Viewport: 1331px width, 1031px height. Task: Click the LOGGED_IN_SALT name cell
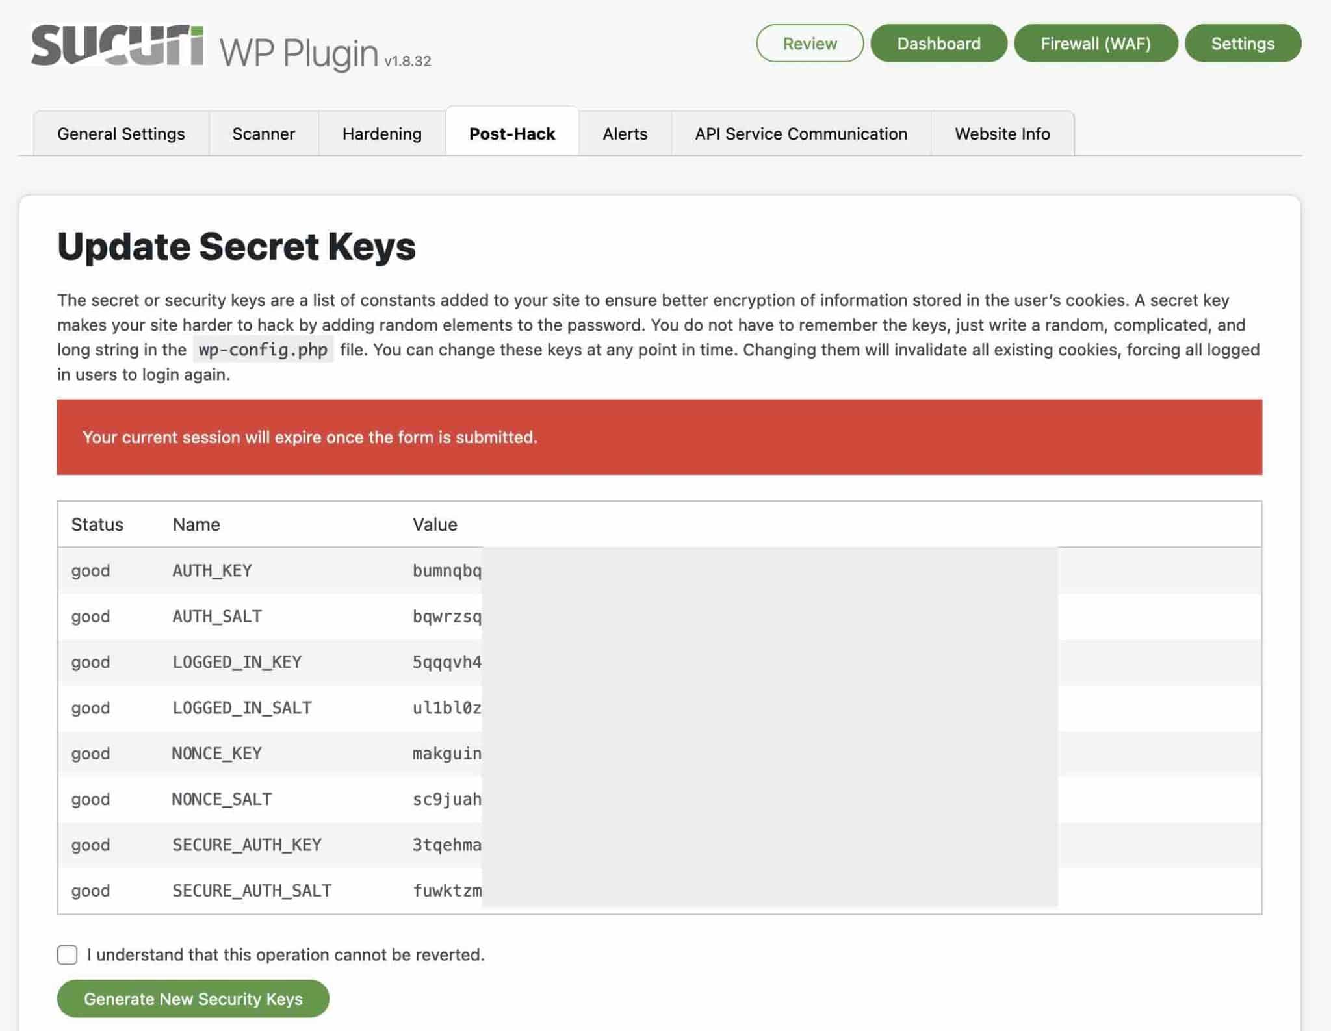[242, 707]
